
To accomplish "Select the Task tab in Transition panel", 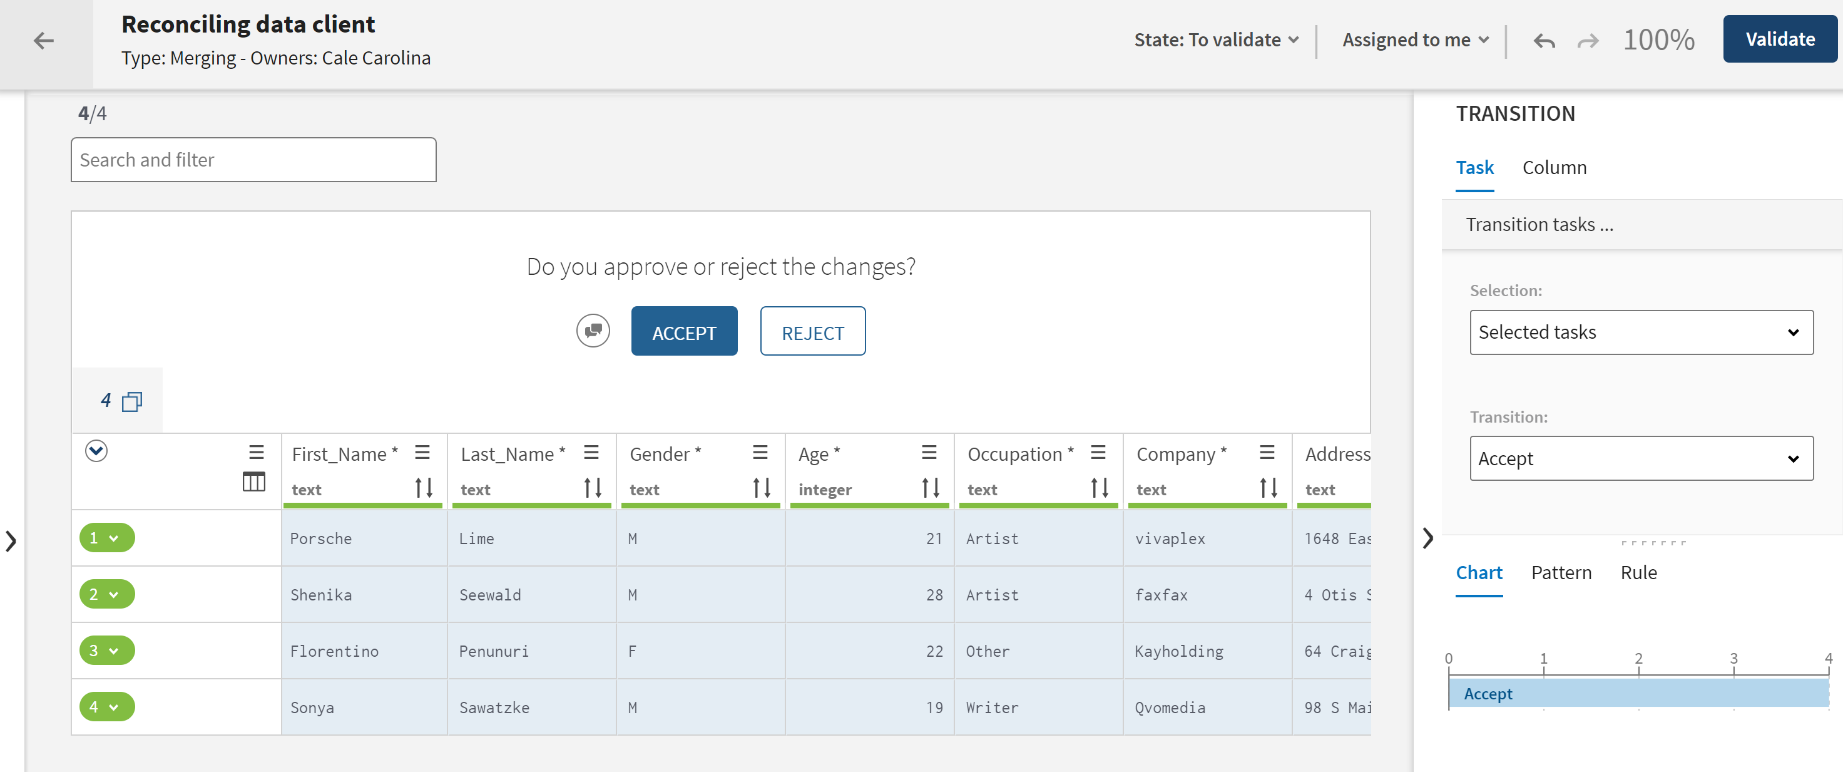I will pyautogui.click(x=1475, y=166).
